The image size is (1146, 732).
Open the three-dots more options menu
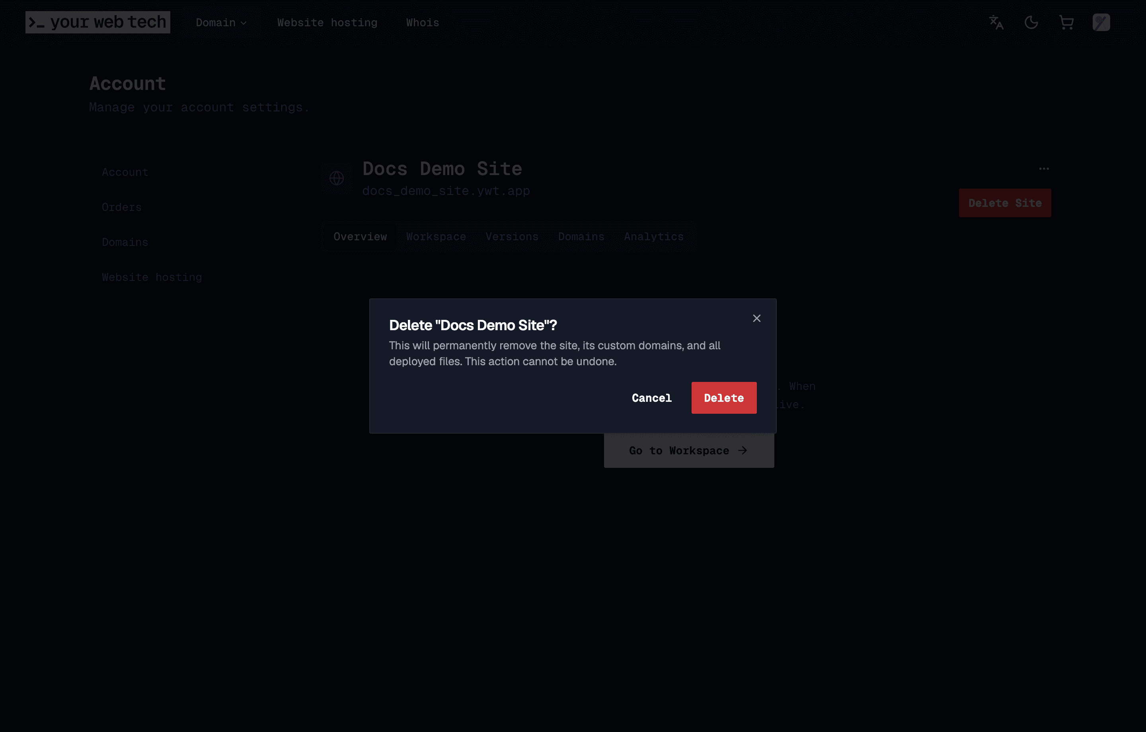point(1044,169)
